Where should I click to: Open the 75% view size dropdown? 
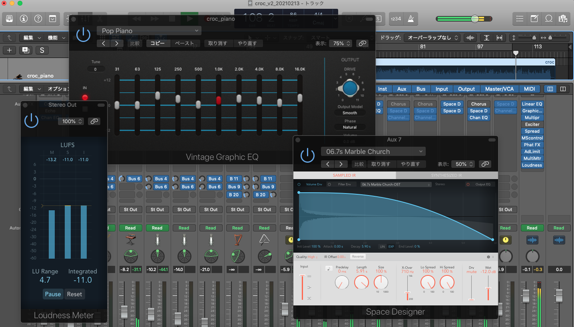pyautogui.click(x=340, y=43)
